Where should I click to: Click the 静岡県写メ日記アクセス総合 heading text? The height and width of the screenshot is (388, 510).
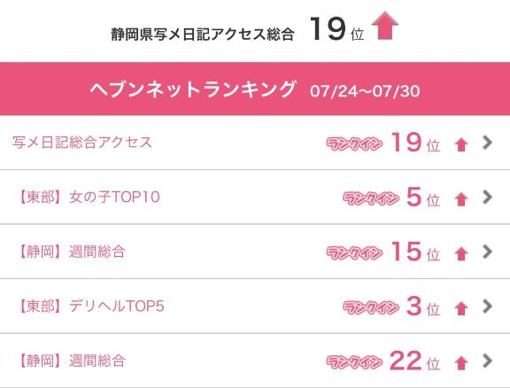coord(203,34)
